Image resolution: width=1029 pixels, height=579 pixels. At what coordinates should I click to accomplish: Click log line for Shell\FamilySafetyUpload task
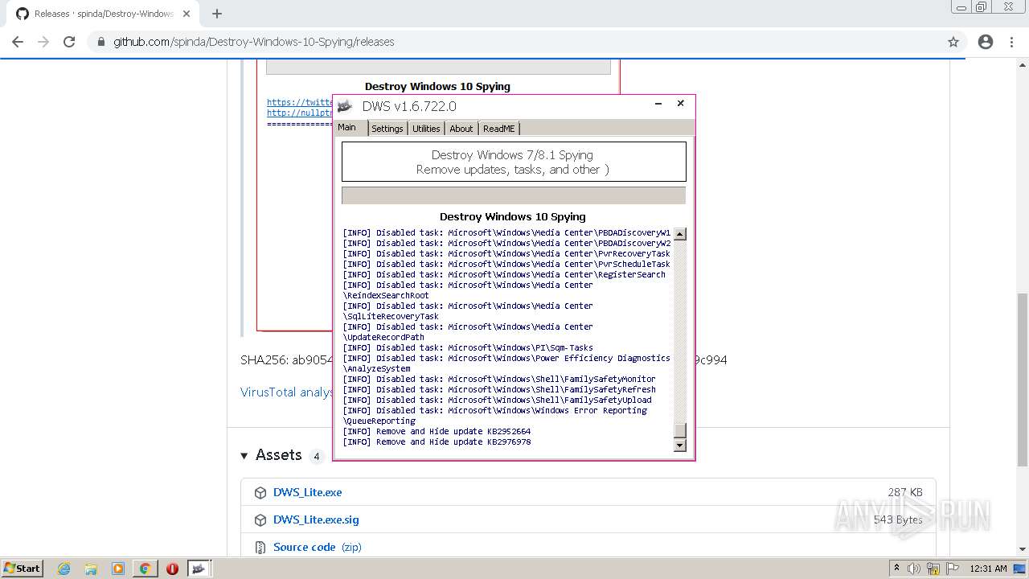[498, 400]
